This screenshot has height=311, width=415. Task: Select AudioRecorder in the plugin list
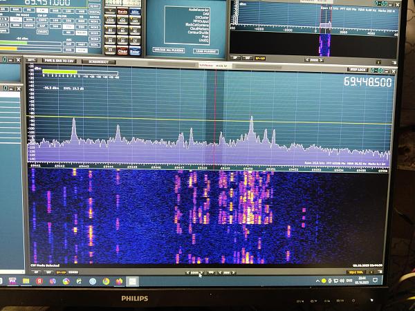pyautogui.click(x=198, y=9)
